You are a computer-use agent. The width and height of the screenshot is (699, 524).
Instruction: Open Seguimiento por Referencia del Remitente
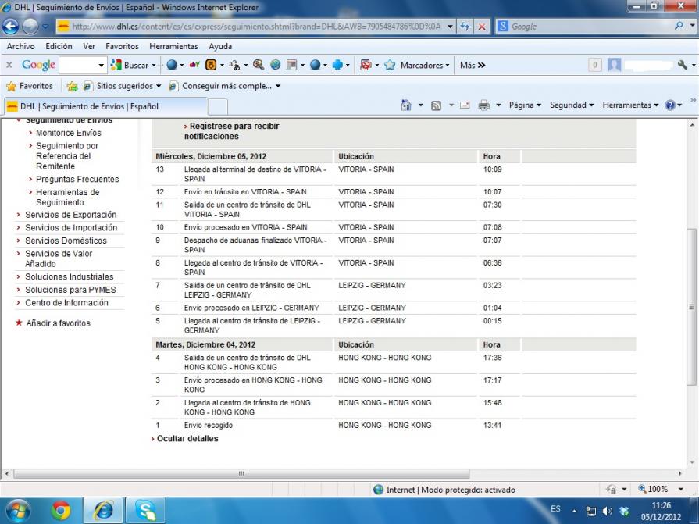67,156
